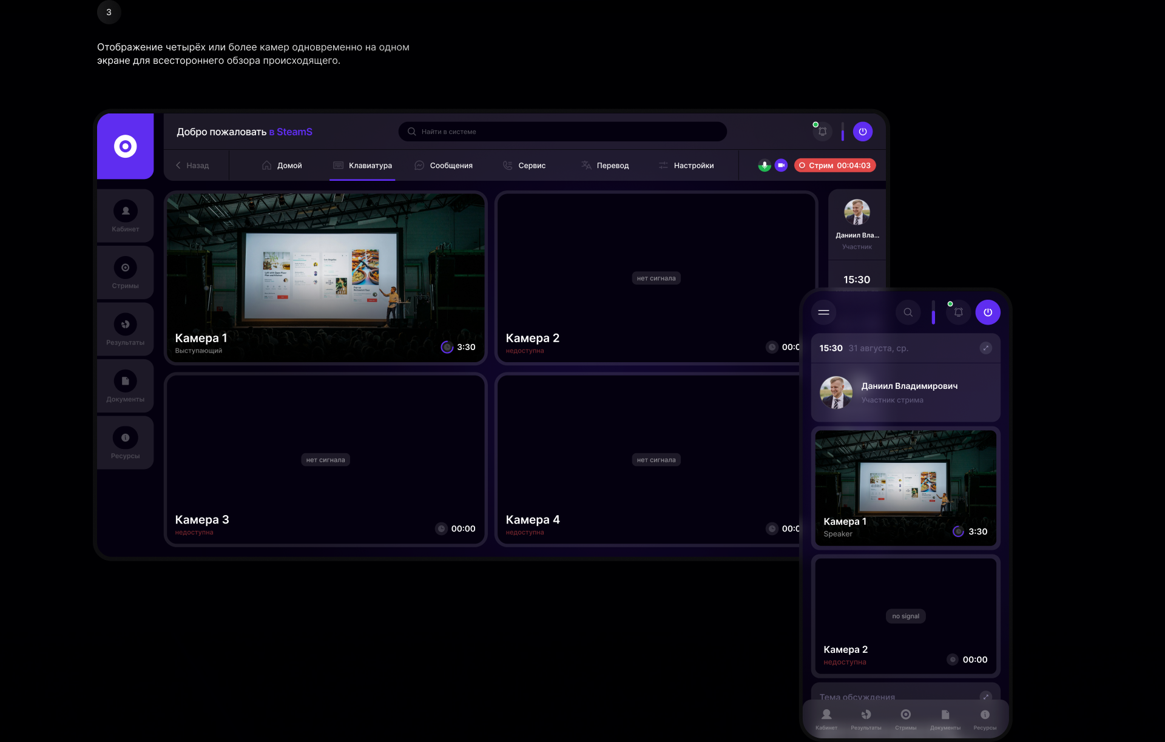This screenshot has height=742, width=1165.
Task: Open the mobile hamburger menu
Action: [823, 312]
